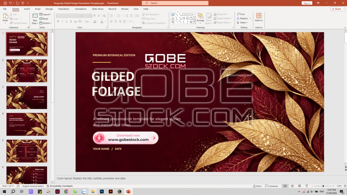Start Slide Show from status bar icon
This screenshot has height=195, width=347.
coord(307,186)
